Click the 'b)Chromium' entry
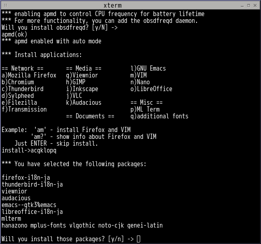Screen dimensions: 261x244 coord(18,82)
